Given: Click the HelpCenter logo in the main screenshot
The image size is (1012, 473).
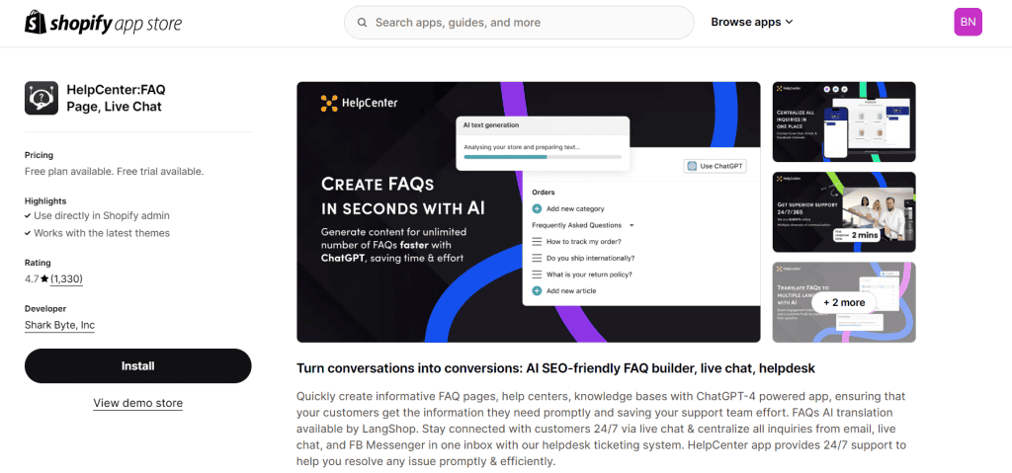Looking at the screenshot, I should point(360,103).
